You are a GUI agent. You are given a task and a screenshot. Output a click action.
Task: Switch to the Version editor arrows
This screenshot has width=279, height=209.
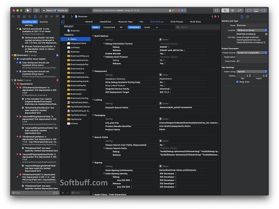[239, 11]
